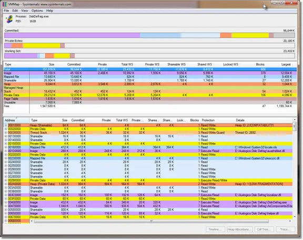Viewport: 303px width, 240px height.
Task: Click the Trace... button
Action: [286, 229]
